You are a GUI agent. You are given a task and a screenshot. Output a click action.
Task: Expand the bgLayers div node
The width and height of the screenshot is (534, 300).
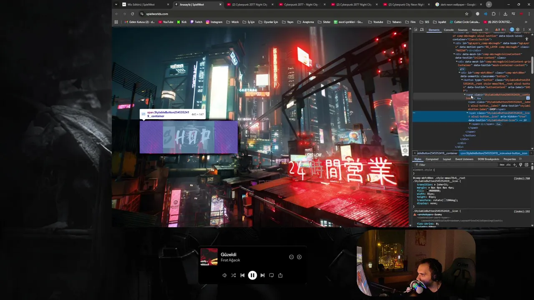tap(454, 43)
